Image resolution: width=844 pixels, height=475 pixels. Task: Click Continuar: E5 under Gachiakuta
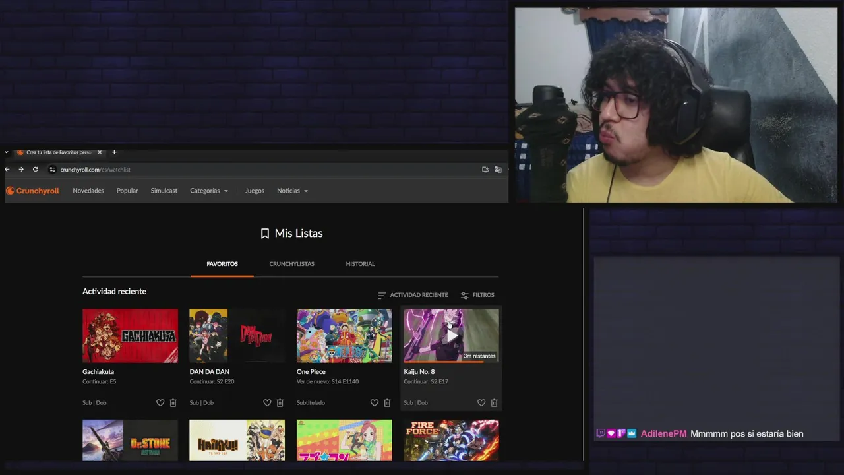[x=99, y=382]
